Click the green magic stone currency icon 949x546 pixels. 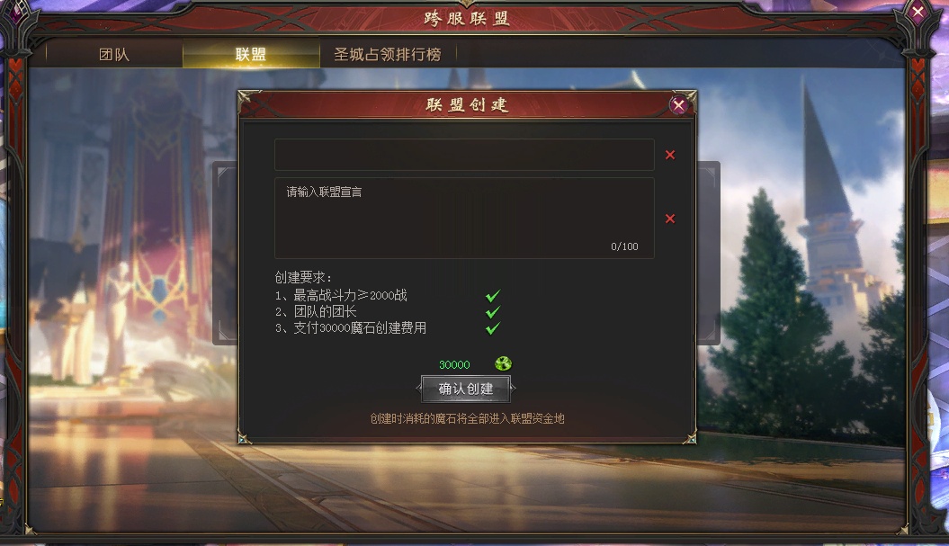click(503, 363)
